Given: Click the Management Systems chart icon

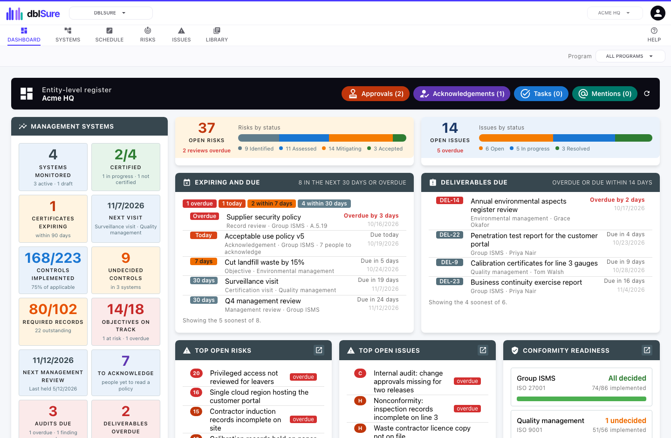Looking at the screenshot, I should point(23,126).
